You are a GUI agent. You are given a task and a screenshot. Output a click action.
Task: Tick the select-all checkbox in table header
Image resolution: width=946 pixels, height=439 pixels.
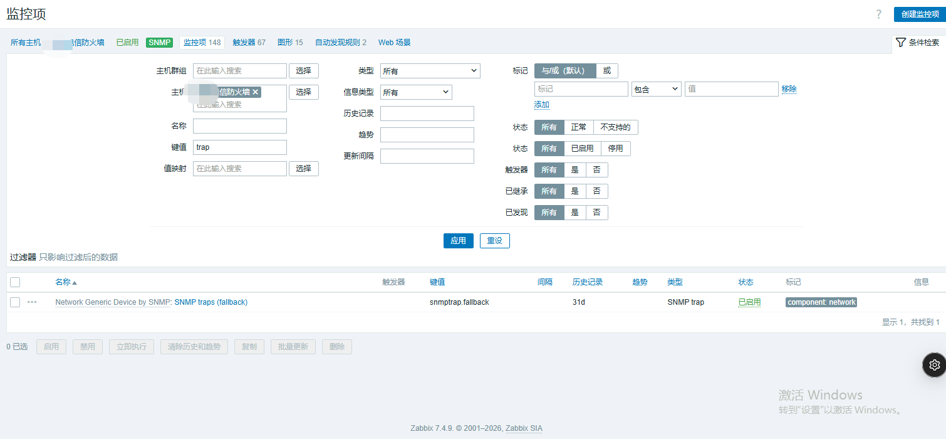tap(15, 282)
